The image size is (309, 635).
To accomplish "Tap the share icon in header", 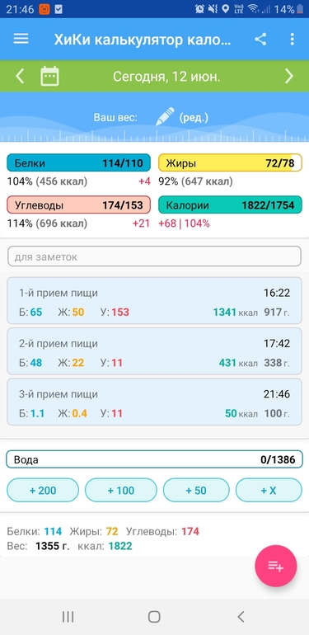I will point(260,39).
